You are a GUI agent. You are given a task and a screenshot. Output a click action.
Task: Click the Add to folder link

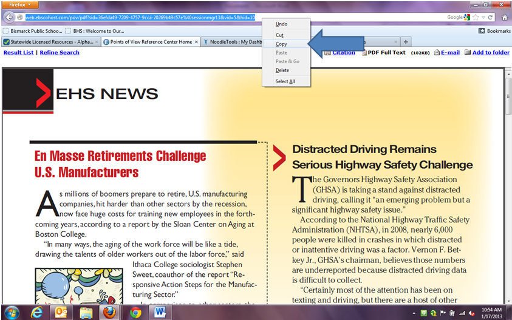(x=491, y=53)
